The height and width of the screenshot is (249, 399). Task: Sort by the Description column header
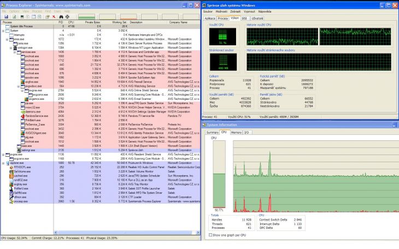(148, 22)
